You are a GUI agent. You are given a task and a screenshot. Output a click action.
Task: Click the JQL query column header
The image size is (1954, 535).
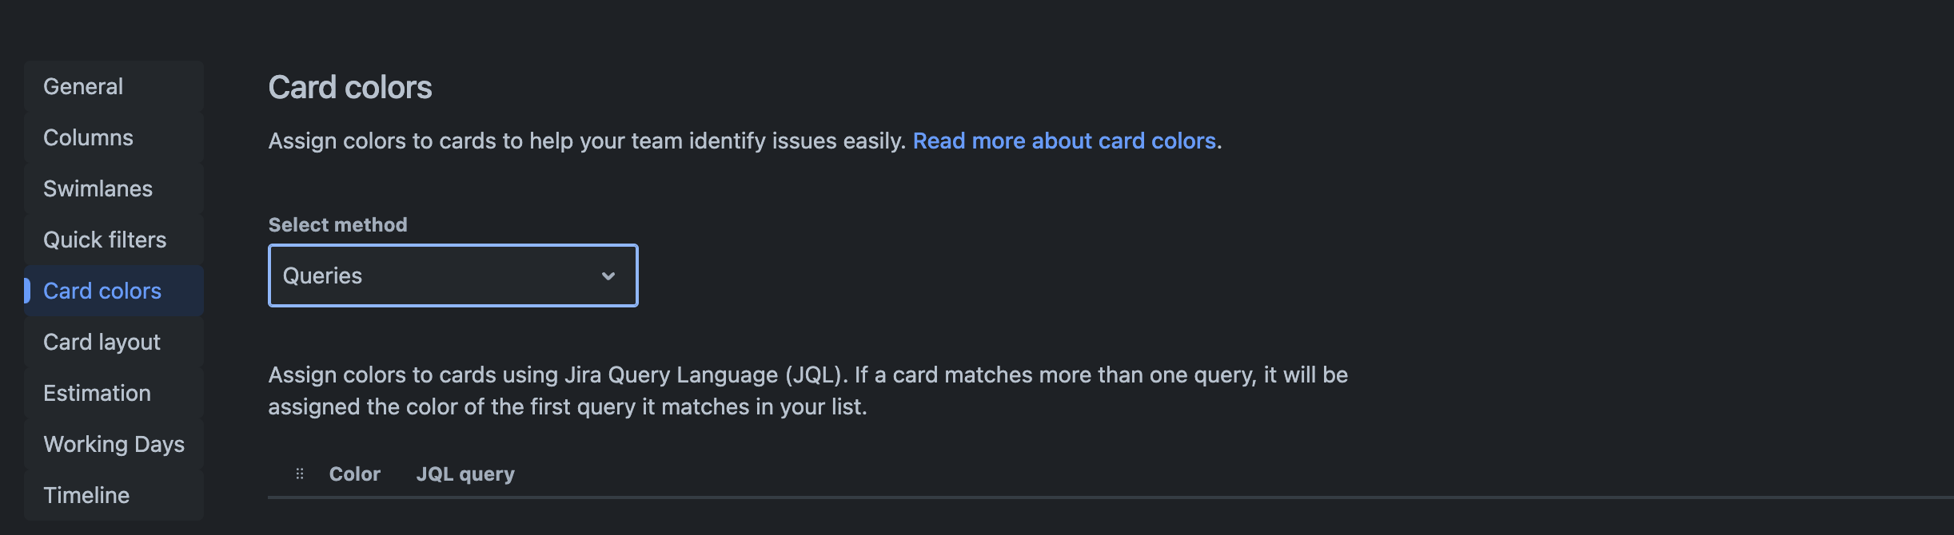click(x=465, y=473)
